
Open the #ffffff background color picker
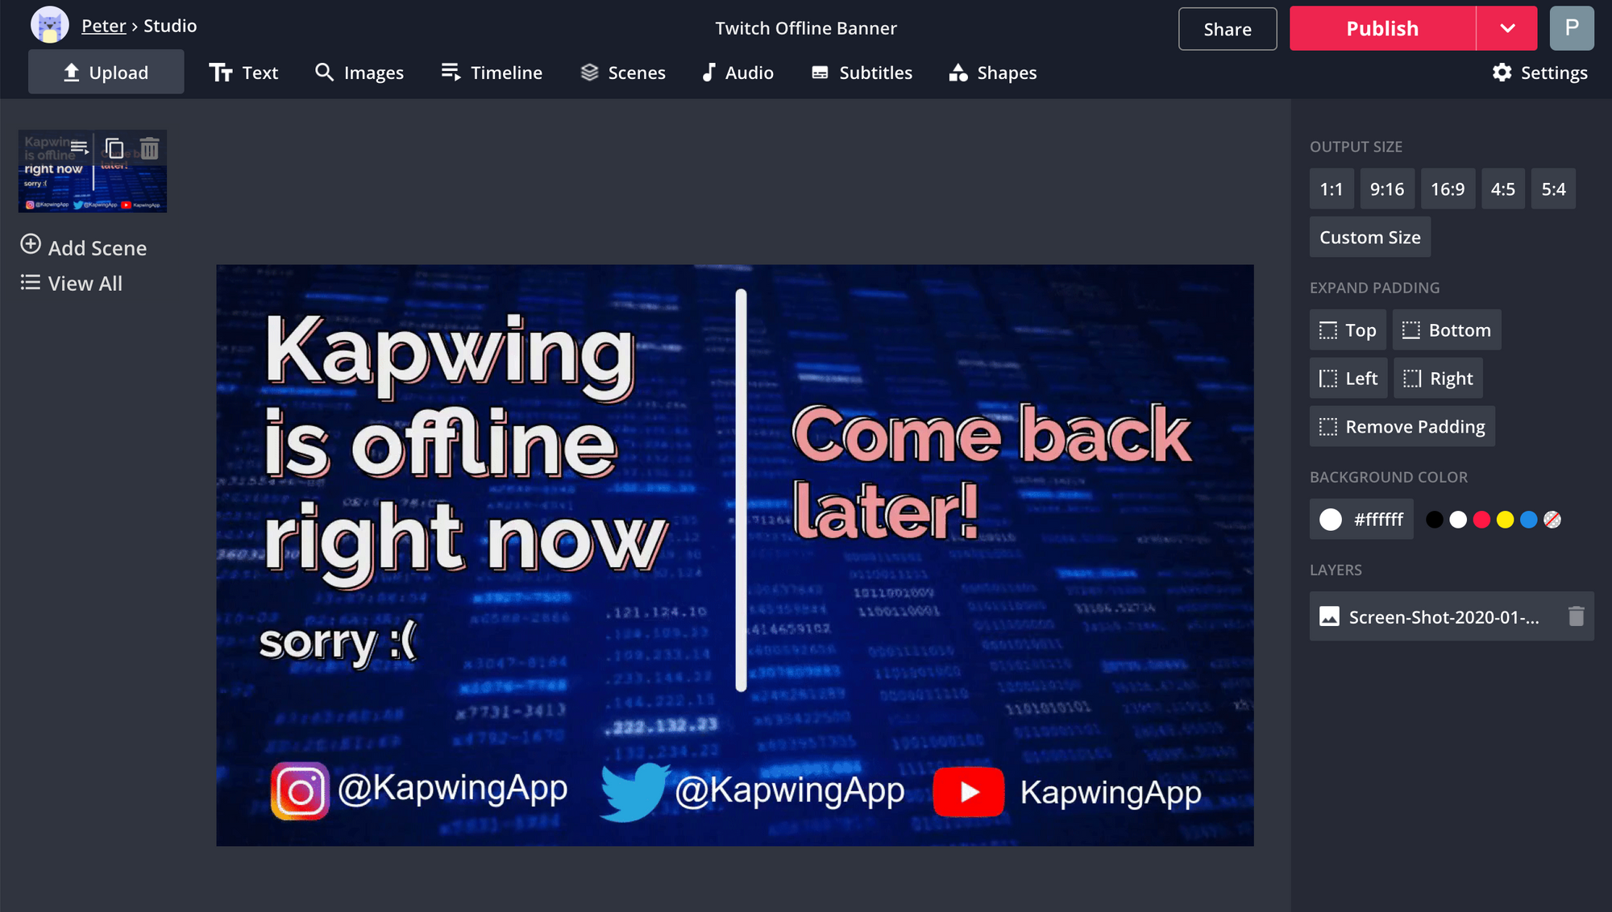click(1361, 520)
